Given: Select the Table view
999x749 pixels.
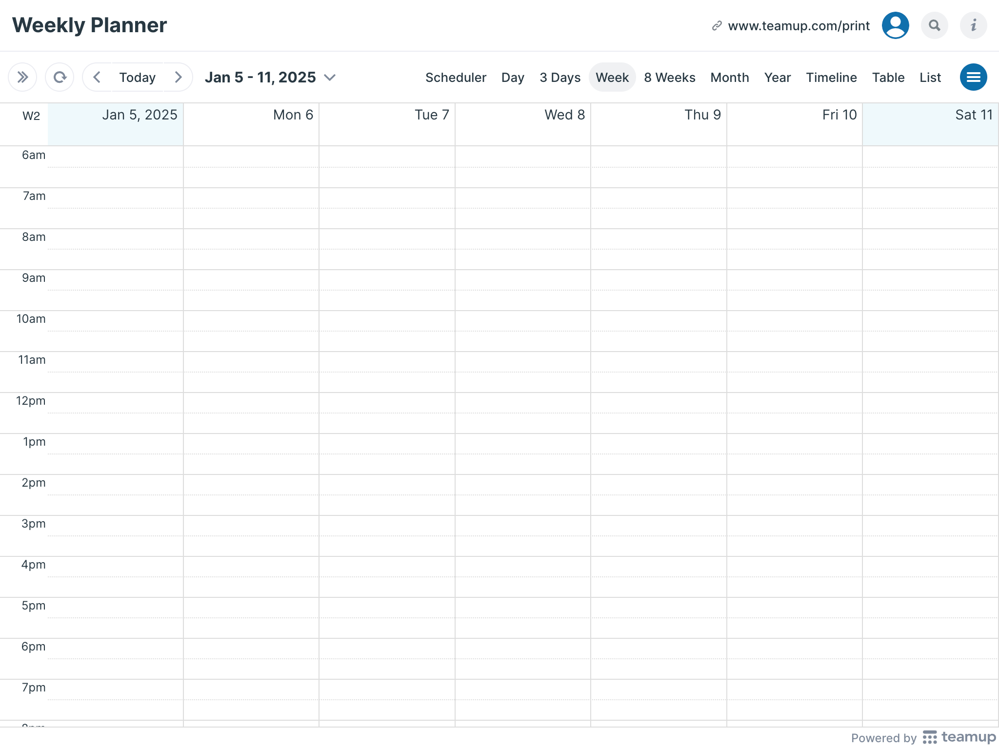Looking at the screenshot, I should point(888,77).
